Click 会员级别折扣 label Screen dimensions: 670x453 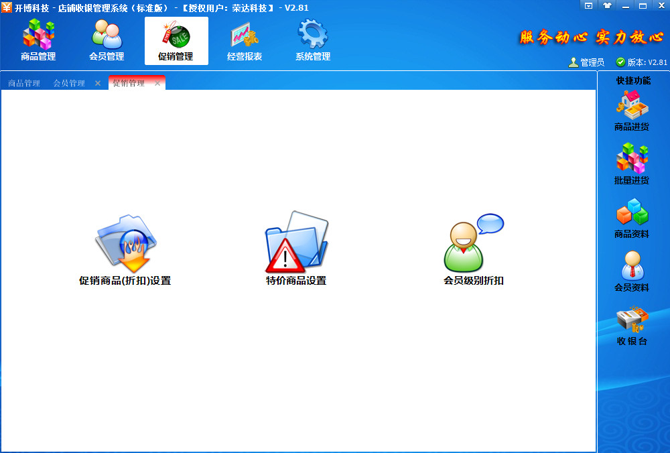coord(474,281)
